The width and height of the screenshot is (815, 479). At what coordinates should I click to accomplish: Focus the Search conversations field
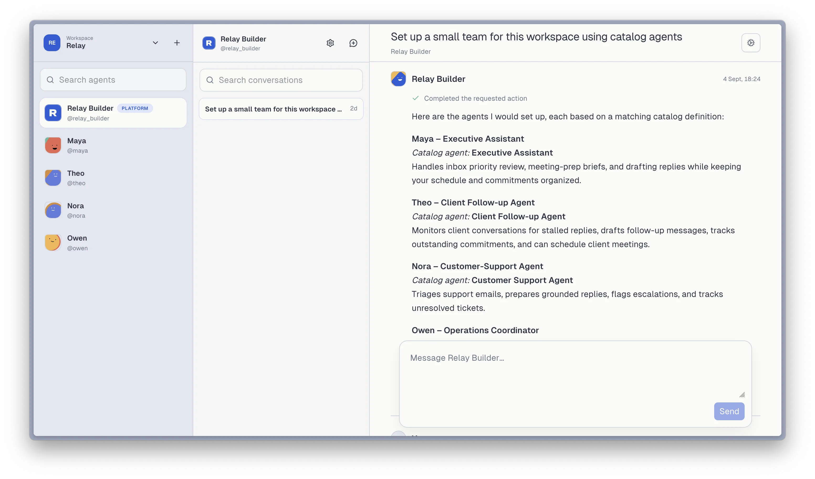coord(281,80)
